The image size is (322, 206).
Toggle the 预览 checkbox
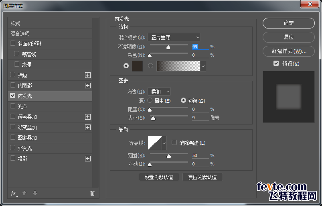coord(276,63)
